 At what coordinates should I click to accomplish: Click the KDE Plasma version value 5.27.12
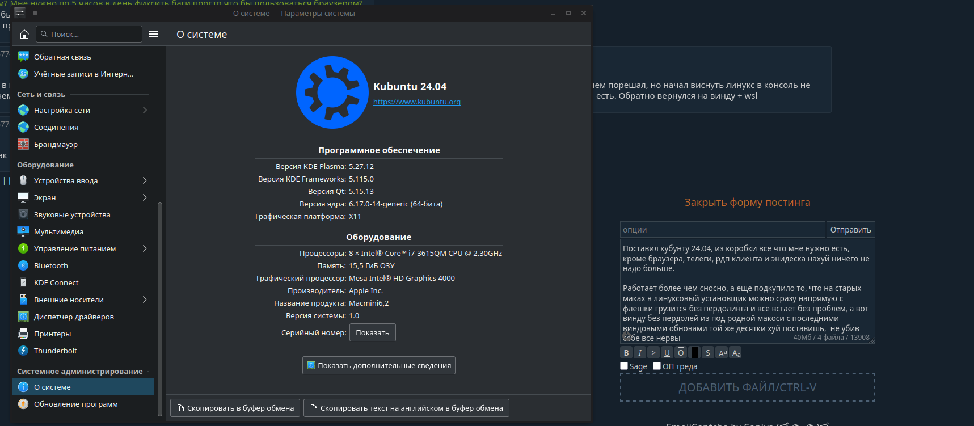pyautogui.click(x=361, y=167)
